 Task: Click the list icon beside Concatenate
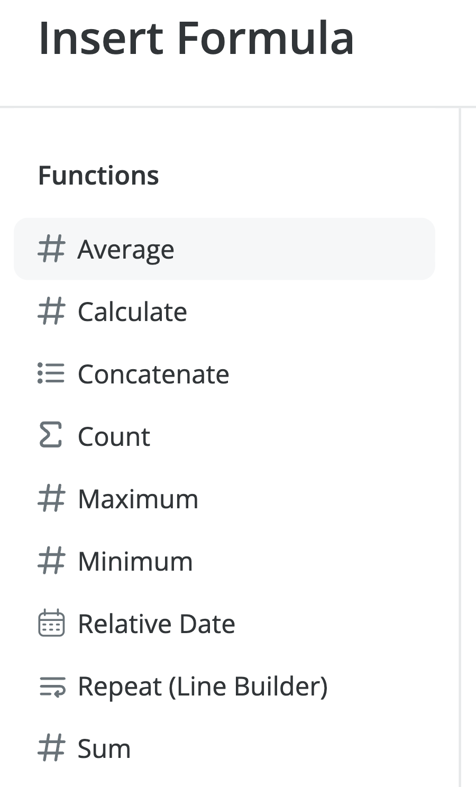[x=51, y=374]
